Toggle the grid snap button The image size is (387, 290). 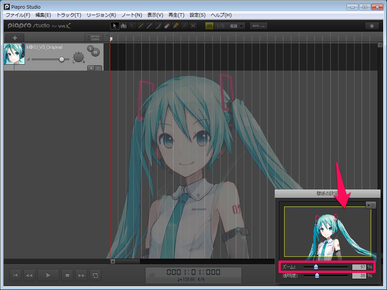(x=209, y=26)
